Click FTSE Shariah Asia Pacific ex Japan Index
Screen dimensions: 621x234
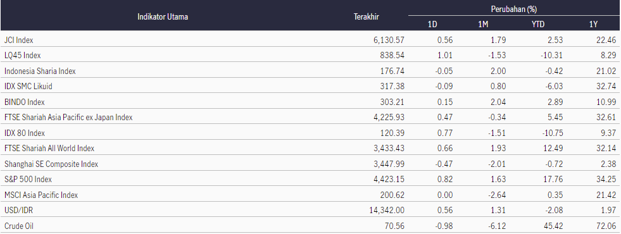[68, 117]
